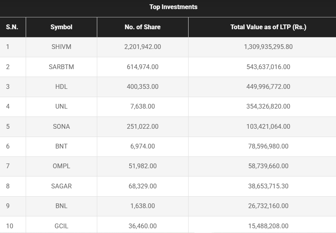Screen dimensions: 336x233
Task: Click Total Value as of LTP header
Action: 268,27
